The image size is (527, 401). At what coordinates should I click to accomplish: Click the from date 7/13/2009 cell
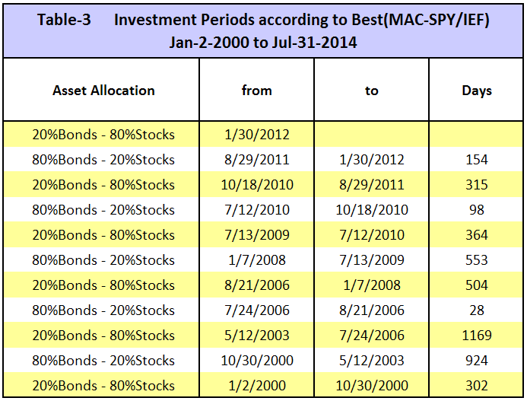(x=257, y=235)
